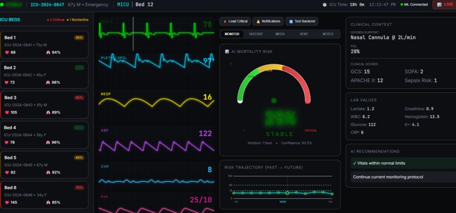Click the purple ABP waveform
Screen dimensions: 456x213
pos(157,146)
